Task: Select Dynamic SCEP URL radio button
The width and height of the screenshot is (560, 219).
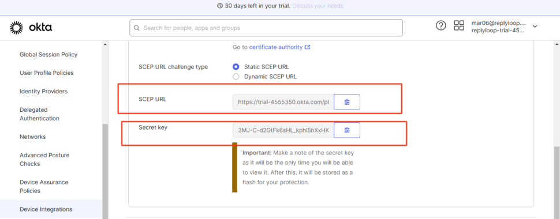Action: pyautogui.click(x=236, y=76)
